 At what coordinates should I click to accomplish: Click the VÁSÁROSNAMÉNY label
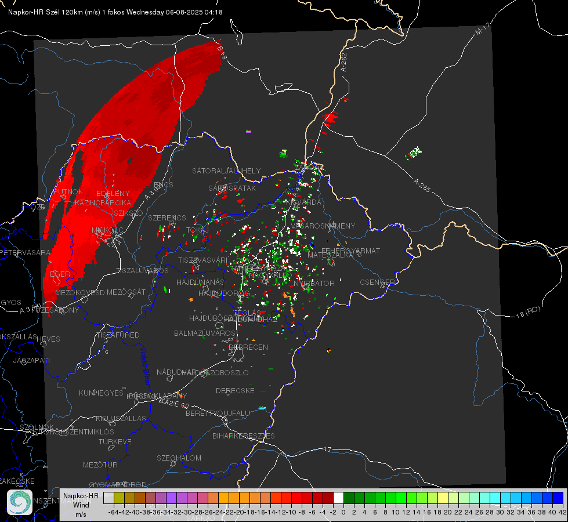(x=323, y=226)
